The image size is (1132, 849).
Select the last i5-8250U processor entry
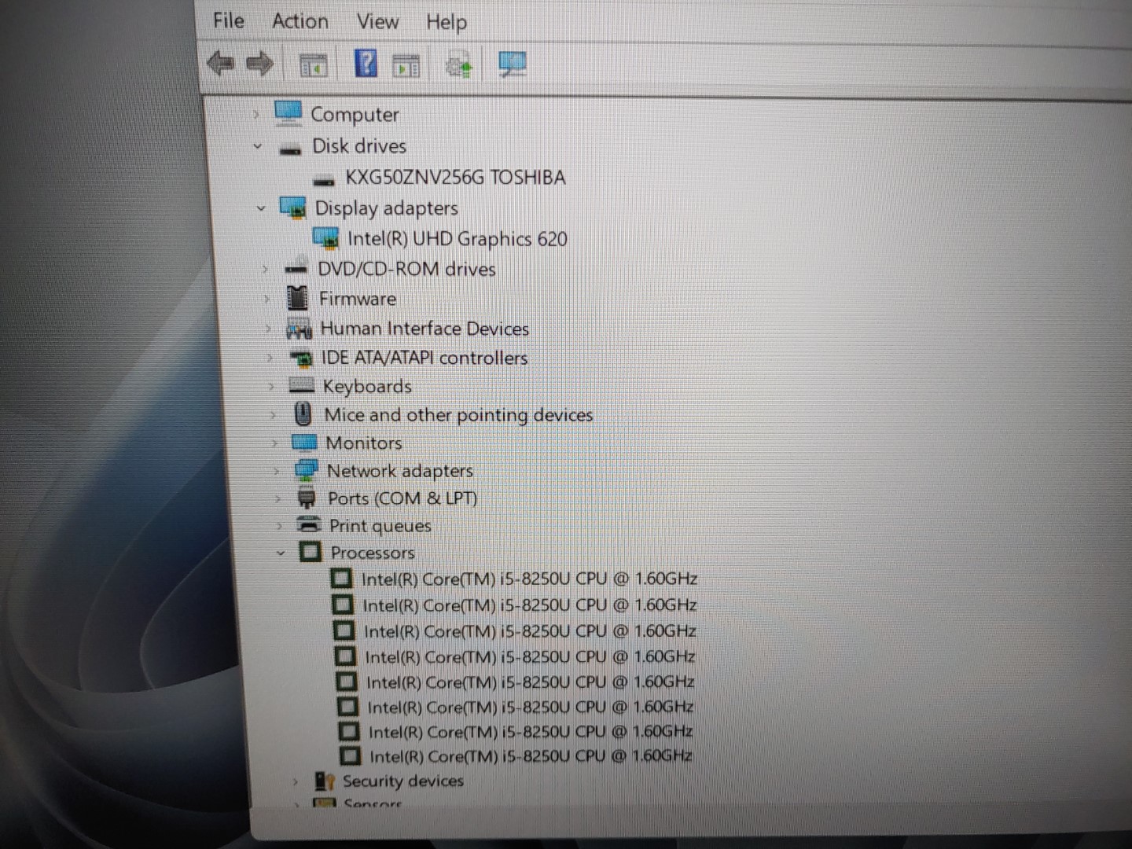click(531, 756)
